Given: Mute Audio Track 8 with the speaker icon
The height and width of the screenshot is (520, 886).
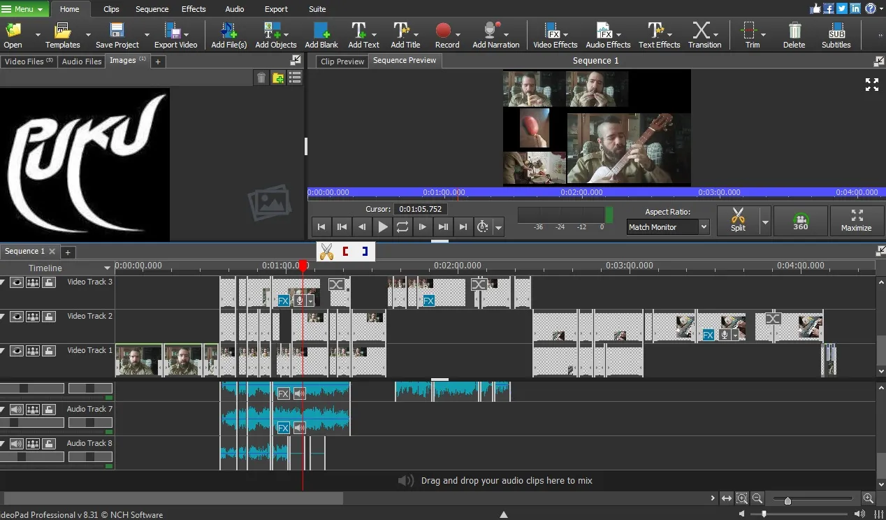Looking at the screenshot, I should [16, 444].
